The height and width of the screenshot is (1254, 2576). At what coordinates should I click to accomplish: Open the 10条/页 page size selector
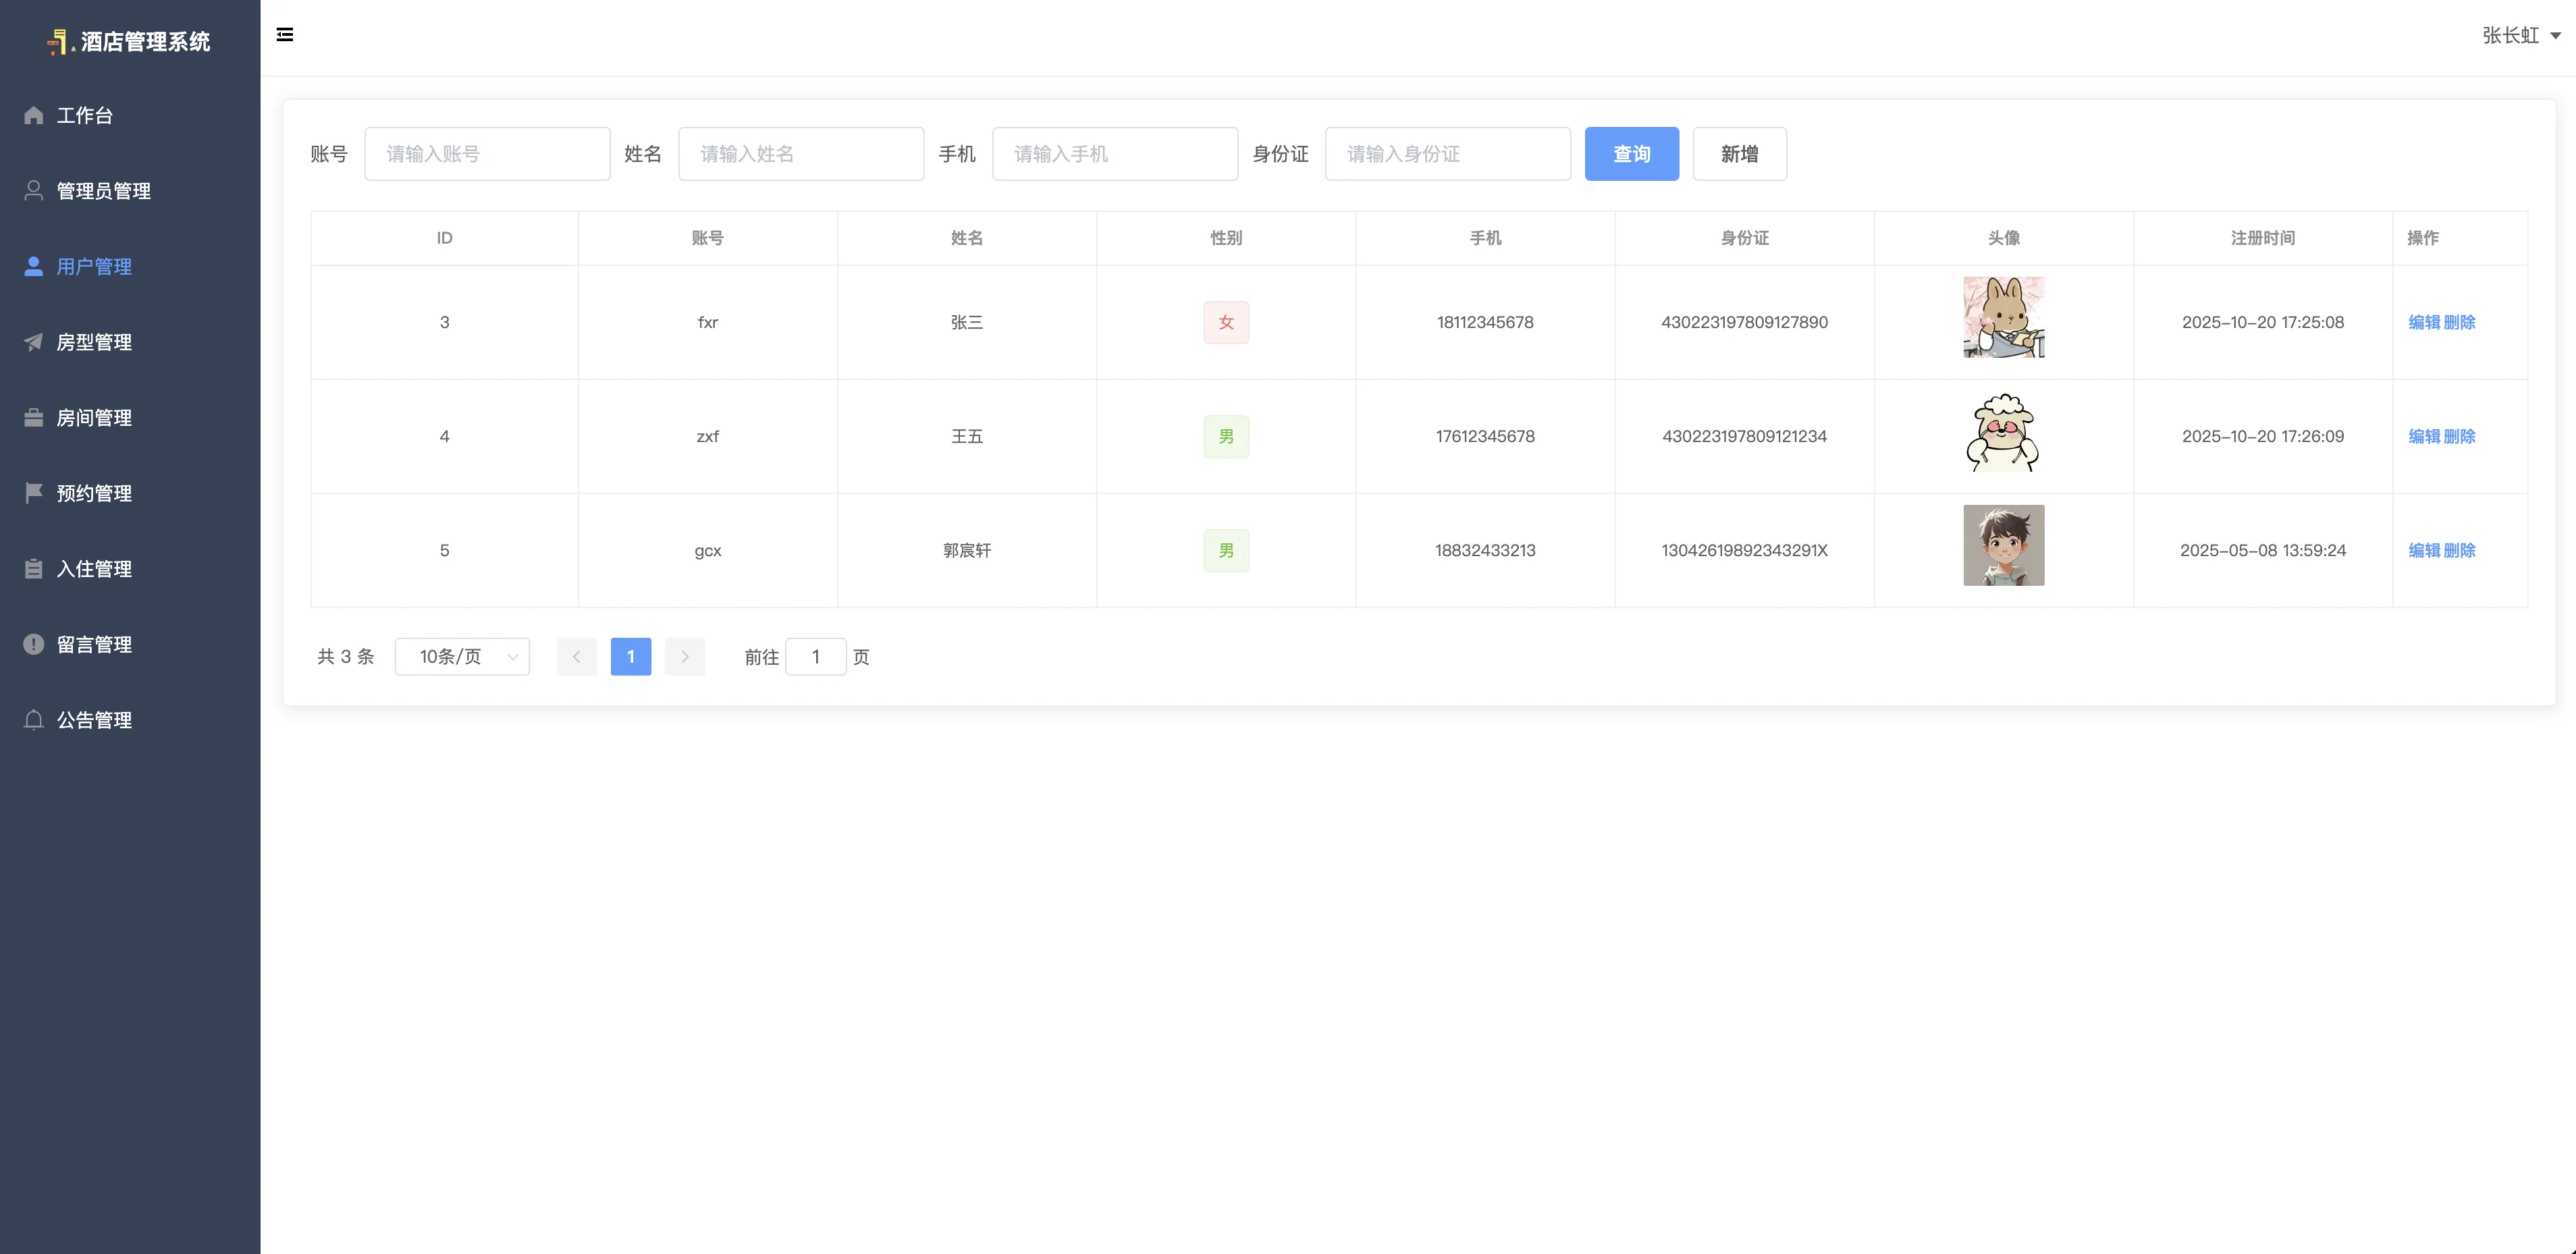click(x=462, y=656)
